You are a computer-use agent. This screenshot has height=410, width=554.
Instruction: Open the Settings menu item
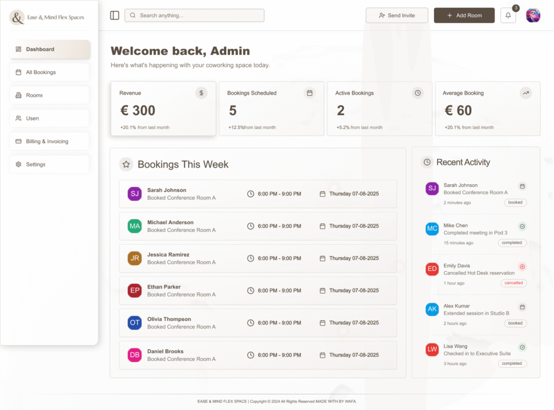(x=49, y=165)
